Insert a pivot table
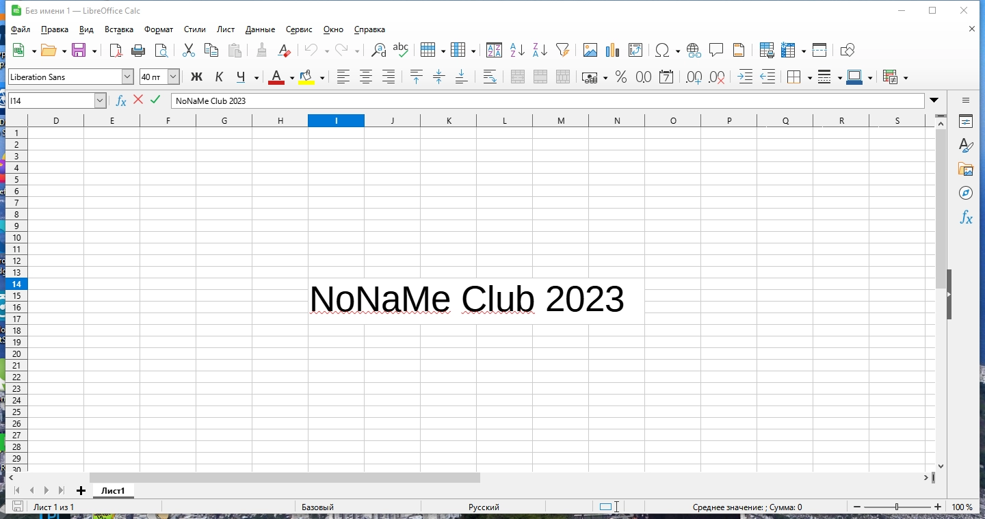The image size is (985, 519). [635, 50]
